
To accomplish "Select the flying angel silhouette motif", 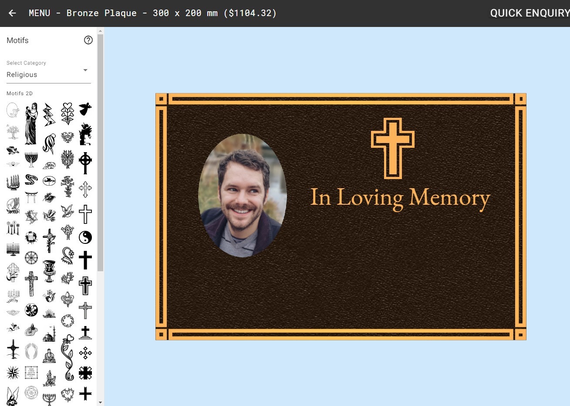I will click(x=85, y=109).
